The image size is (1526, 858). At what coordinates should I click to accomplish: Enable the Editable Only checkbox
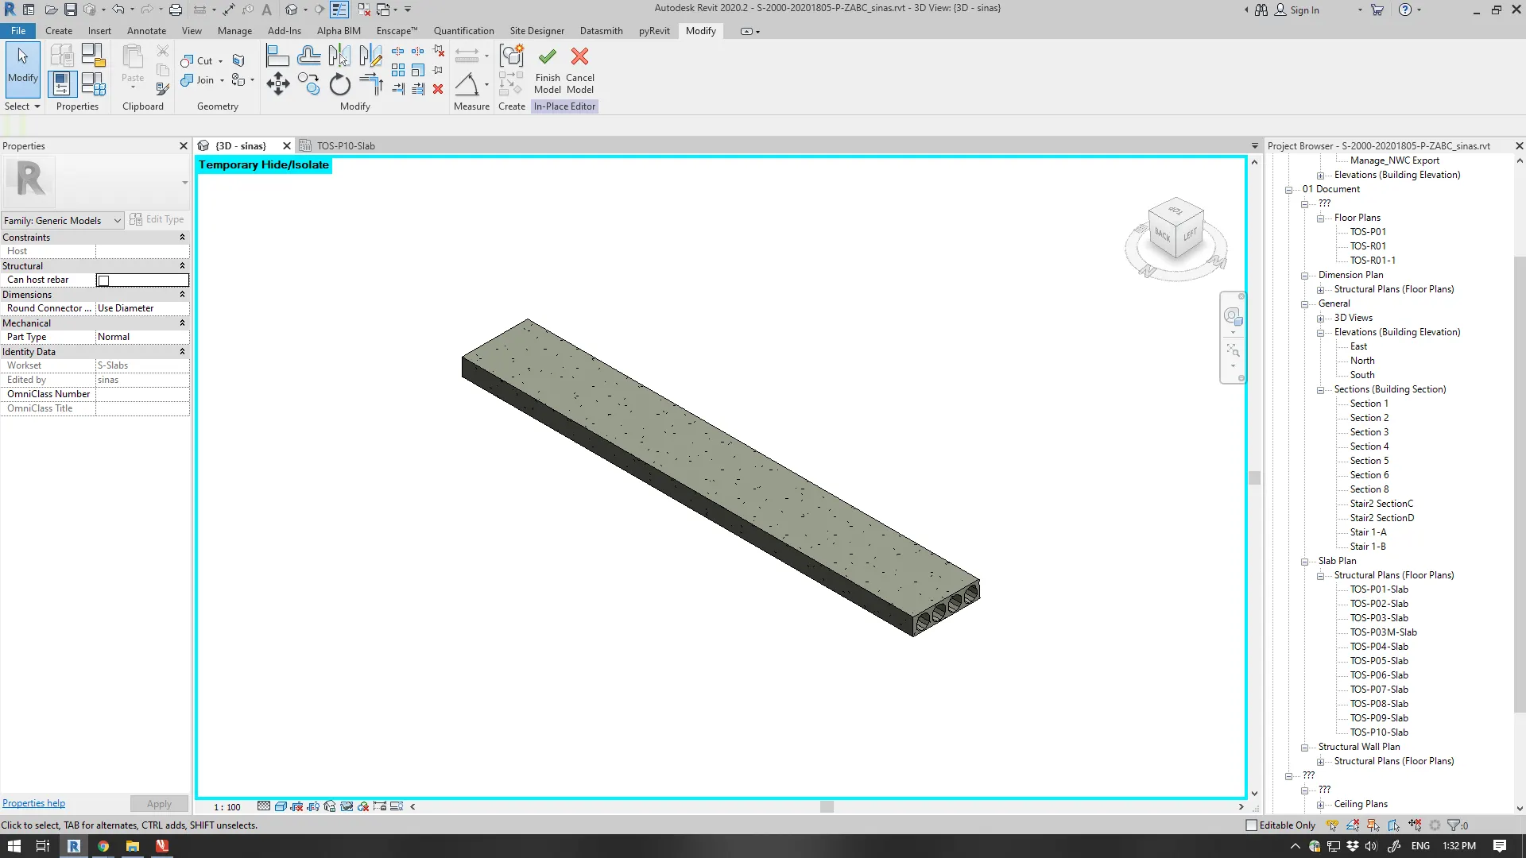point(1252,825)
